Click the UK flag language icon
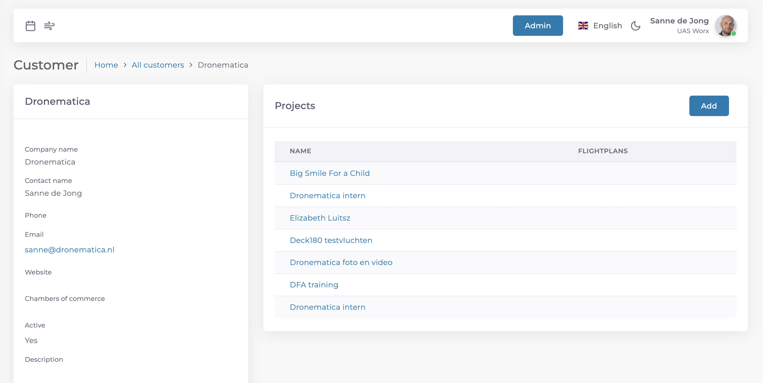The image size is (763, 383). (583, 26)
